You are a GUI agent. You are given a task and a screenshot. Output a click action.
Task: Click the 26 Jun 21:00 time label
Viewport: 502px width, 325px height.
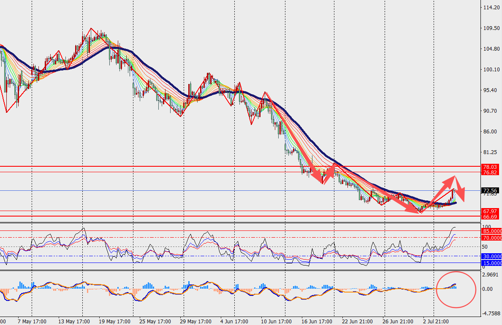(398, 321)
